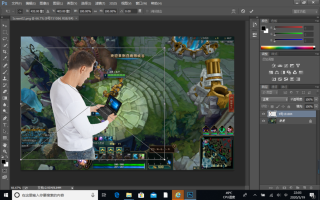Open the blend mode 正常 dropdown

pos(274,99)
